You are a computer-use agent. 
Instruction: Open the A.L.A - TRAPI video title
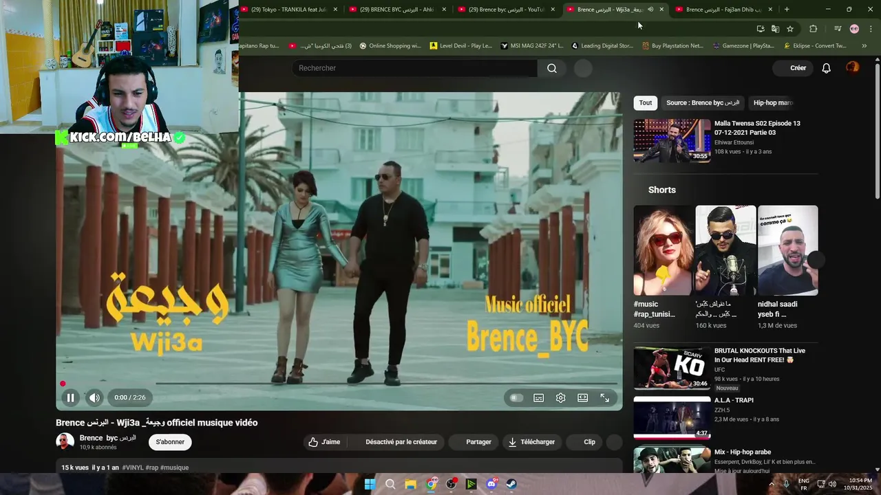(x=734, y=400)
